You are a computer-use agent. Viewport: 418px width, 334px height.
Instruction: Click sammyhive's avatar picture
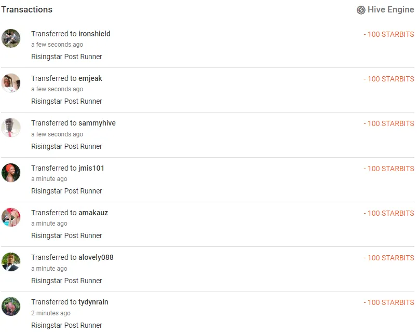click(11, 128)
